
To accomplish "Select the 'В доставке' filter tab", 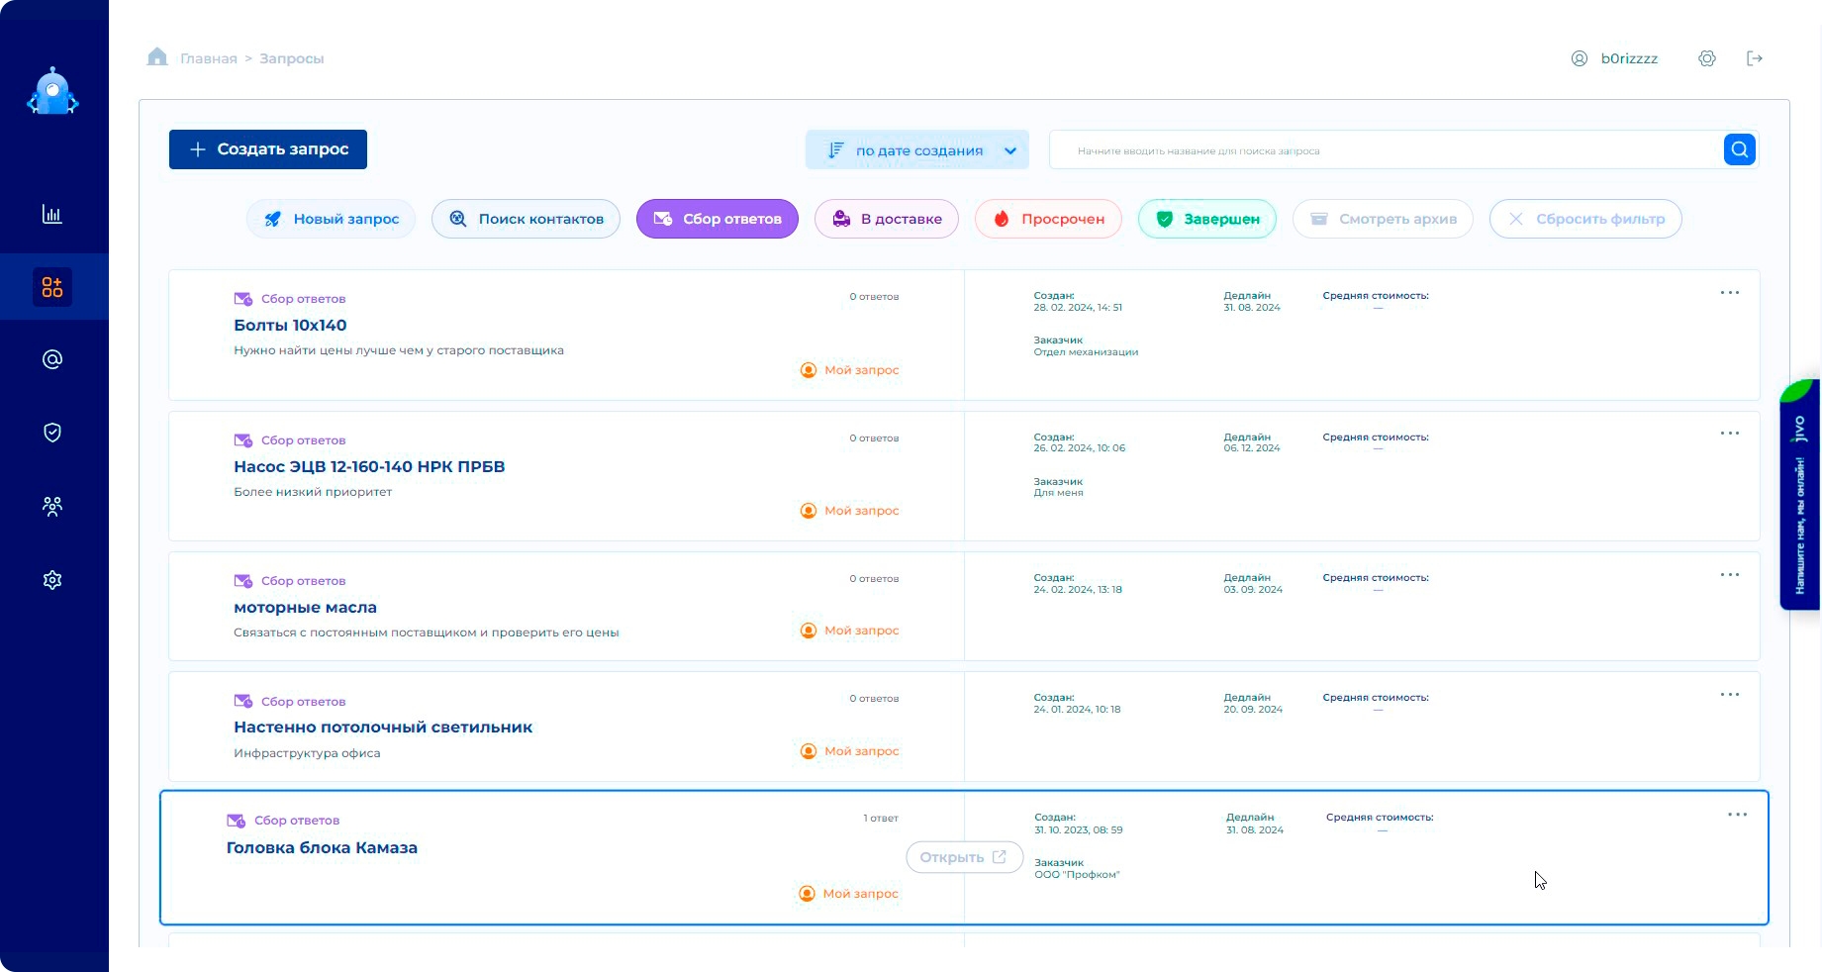I will click(887, 219).
